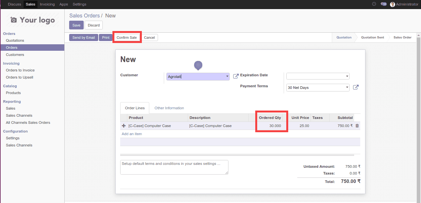Open Orders to Upsell

tap(19, 77)
